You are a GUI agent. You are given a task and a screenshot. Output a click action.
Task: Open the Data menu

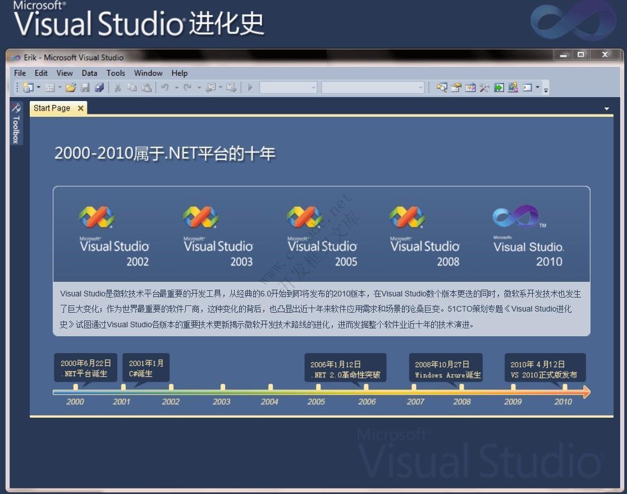point(89,73)
